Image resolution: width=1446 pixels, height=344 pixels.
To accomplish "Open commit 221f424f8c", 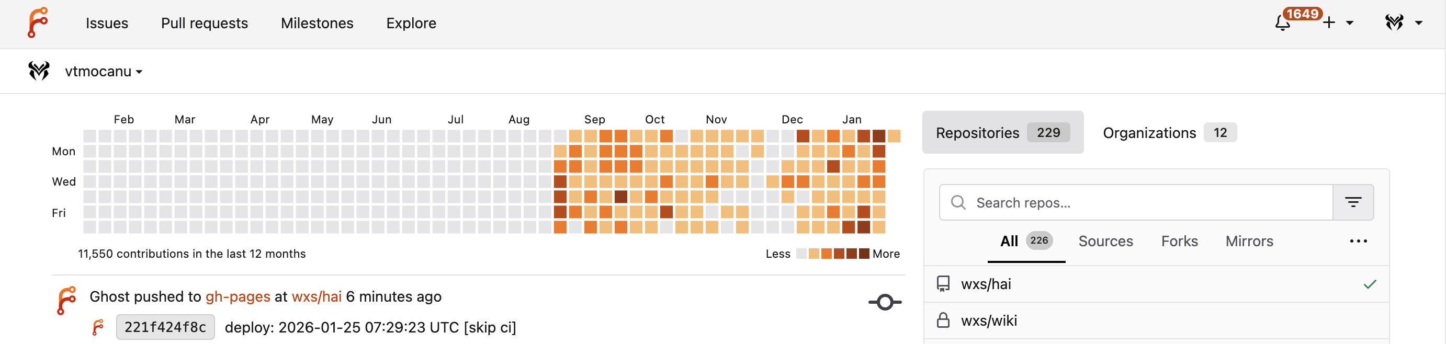I will coord(165,327).
